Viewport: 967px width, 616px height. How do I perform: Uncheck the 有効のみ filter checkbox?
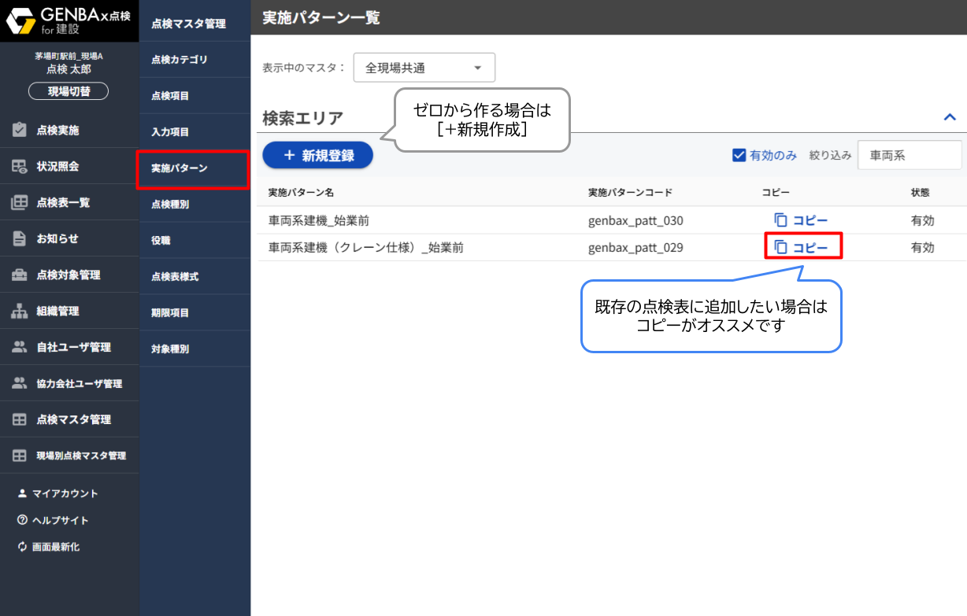[x=739, y=155]
